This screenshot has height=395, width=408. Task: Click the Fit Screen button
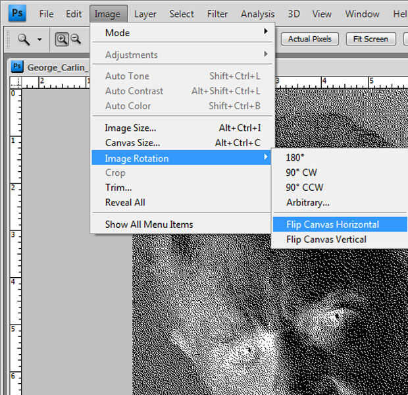point(370,39)
